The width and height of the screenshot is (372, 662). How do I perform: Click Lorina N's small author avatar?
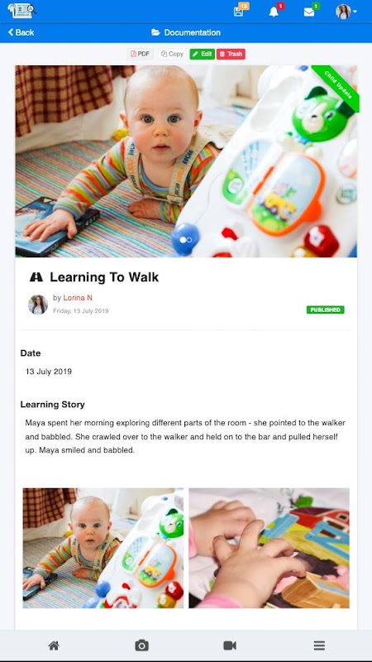38,305
